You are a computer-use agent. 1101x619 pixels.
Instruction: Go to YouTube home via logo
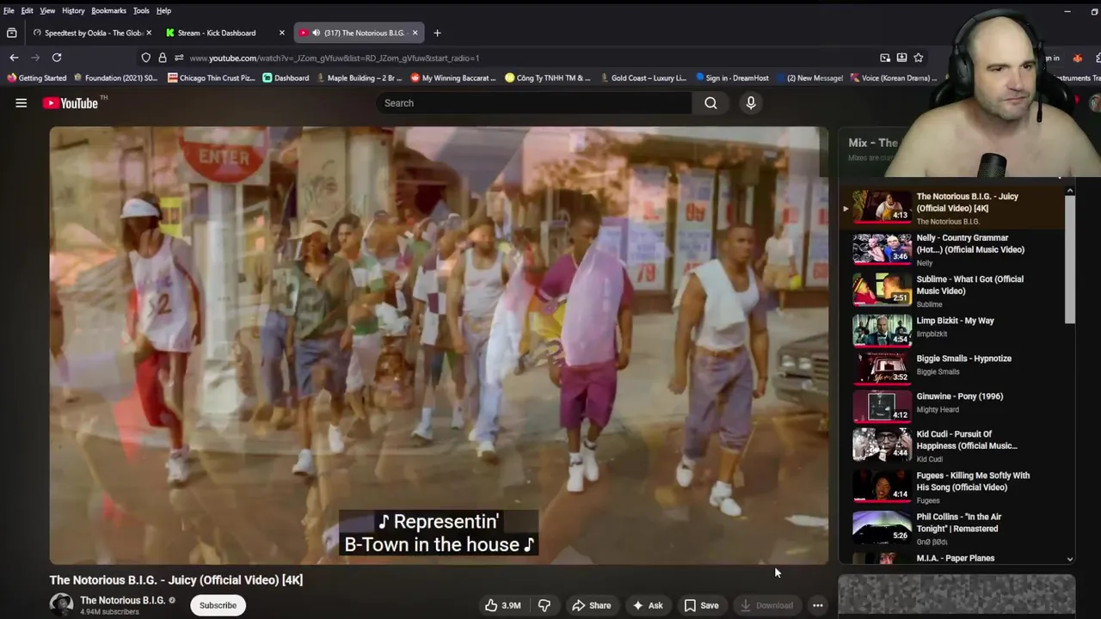[70, 103]
